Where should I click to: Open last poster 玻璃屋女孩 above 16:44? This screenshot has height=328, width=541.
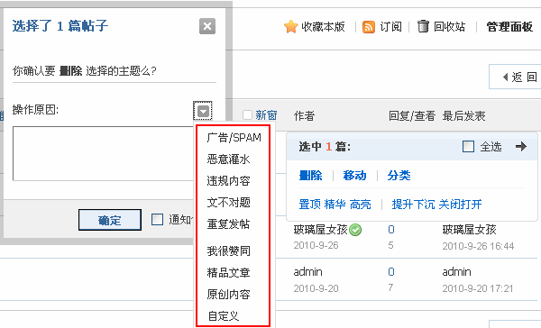coord(469,230)
